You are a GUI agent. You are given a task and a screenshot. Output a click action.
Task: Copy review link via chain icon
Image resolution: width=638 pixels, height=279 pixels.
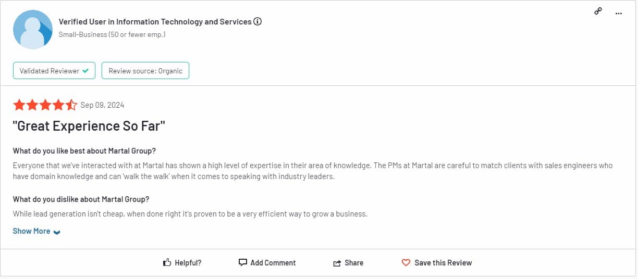point(598,12)
